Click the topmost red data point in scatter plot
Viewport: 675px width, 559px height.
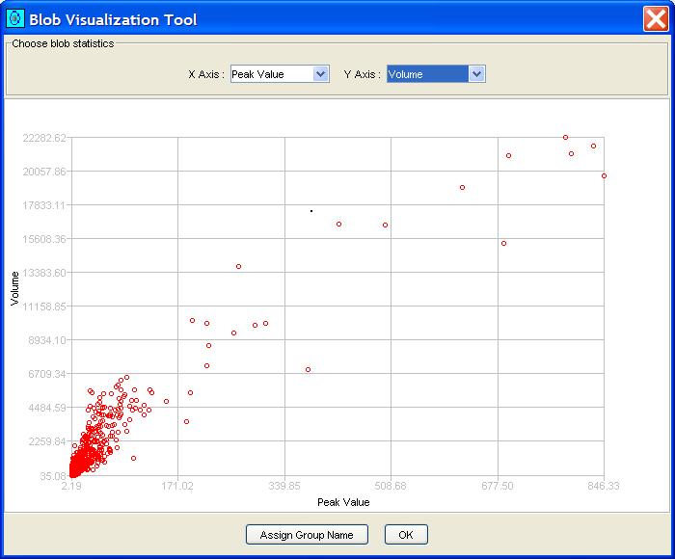[x=566, y=137]
